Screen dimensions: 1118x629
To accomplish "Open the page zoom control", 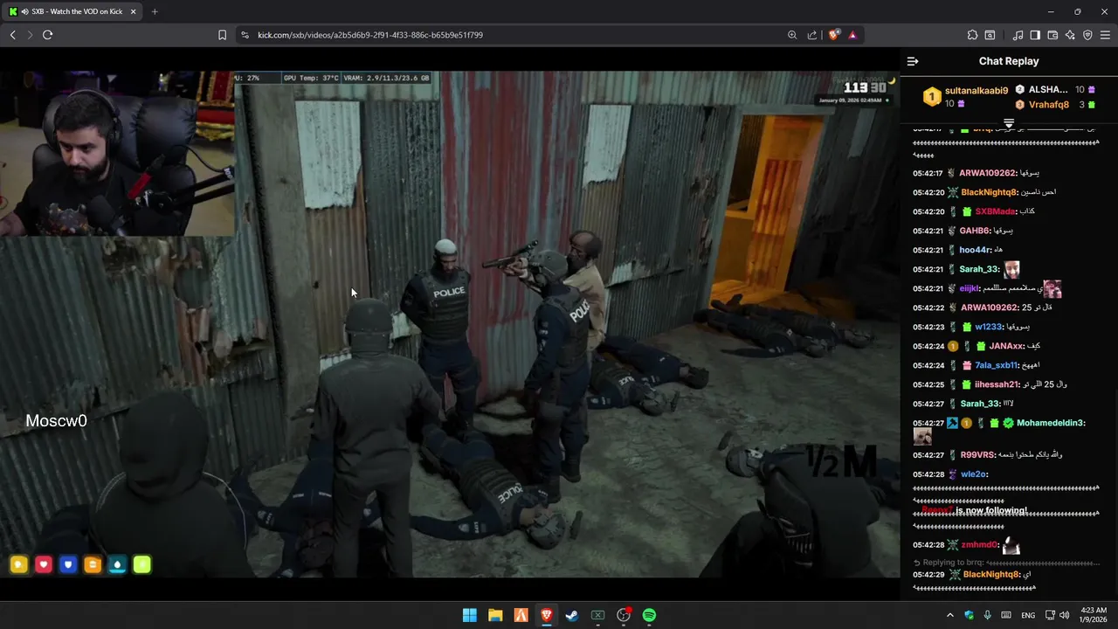I will coord(792,35).
